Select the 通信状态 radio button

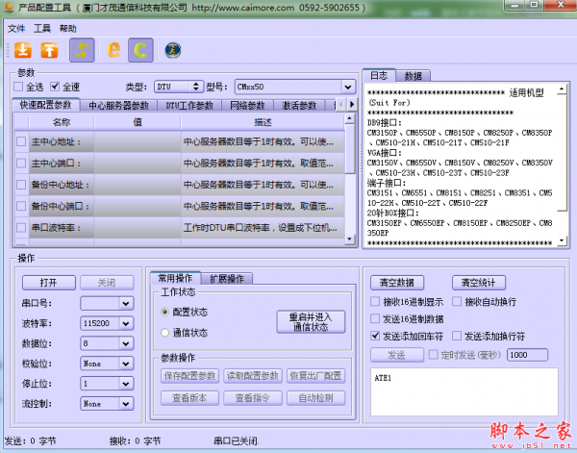click(164, 333)
